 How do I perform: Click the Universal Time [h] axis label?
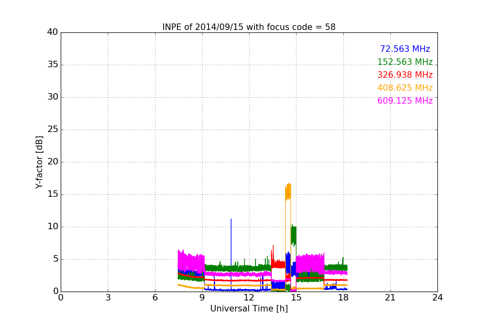click(249, 309)
